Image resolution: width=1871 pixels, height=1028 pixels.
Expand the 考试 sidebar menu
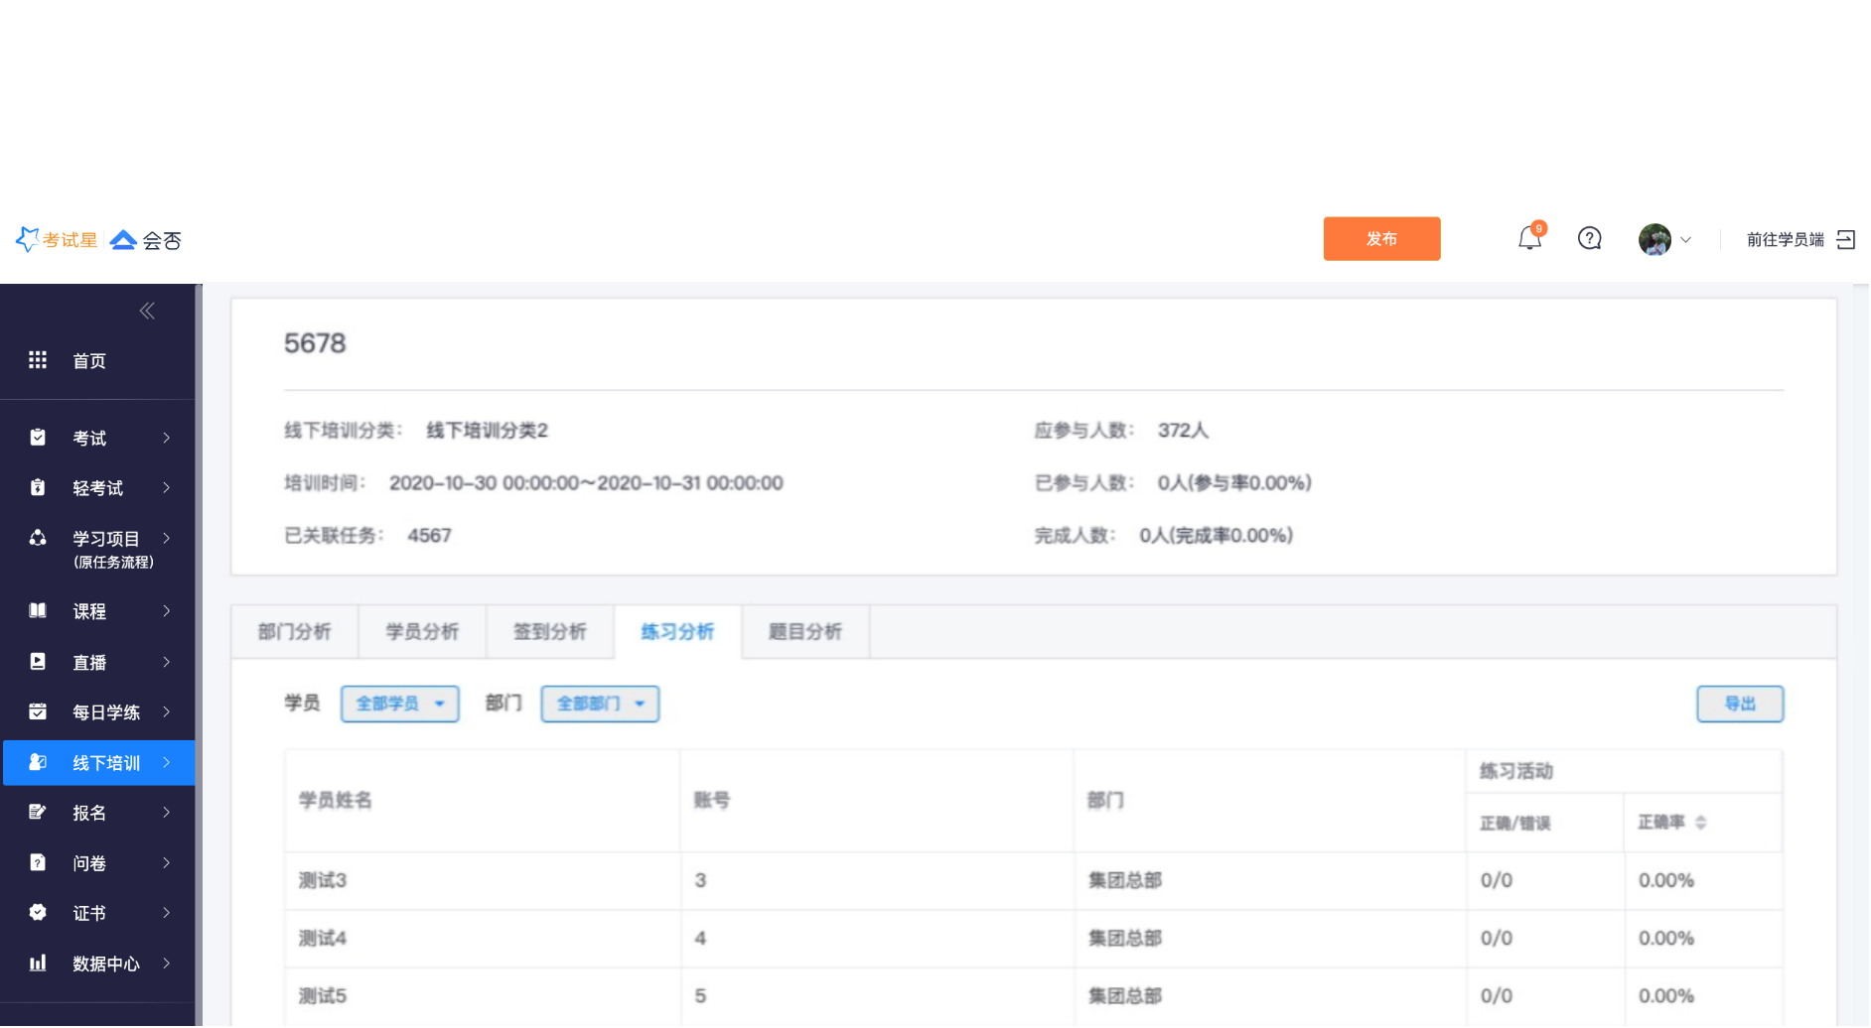tap(99, 438)
